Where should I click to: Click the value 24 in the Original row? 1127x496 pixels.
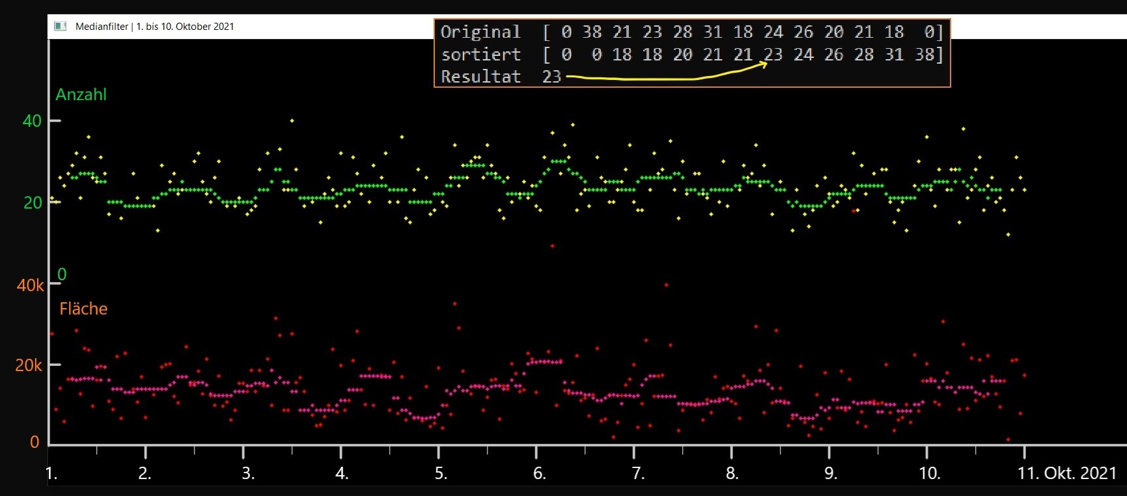[773, 32]
